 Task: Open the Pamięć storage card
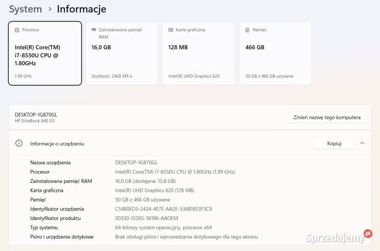click(x=275, y=53)
